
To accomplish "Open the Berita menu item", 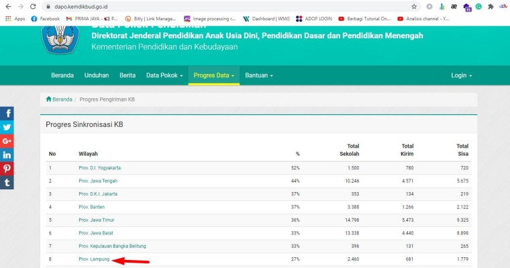I will 127,75.
